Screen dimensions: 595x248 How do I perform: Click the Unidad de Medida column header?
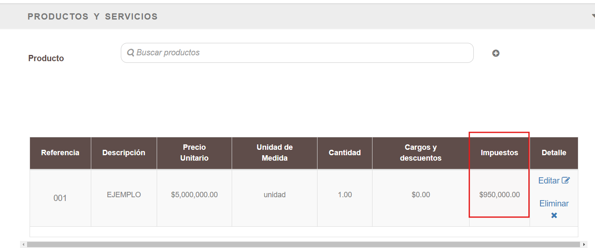pyautogui.click(x=275, y=153)
